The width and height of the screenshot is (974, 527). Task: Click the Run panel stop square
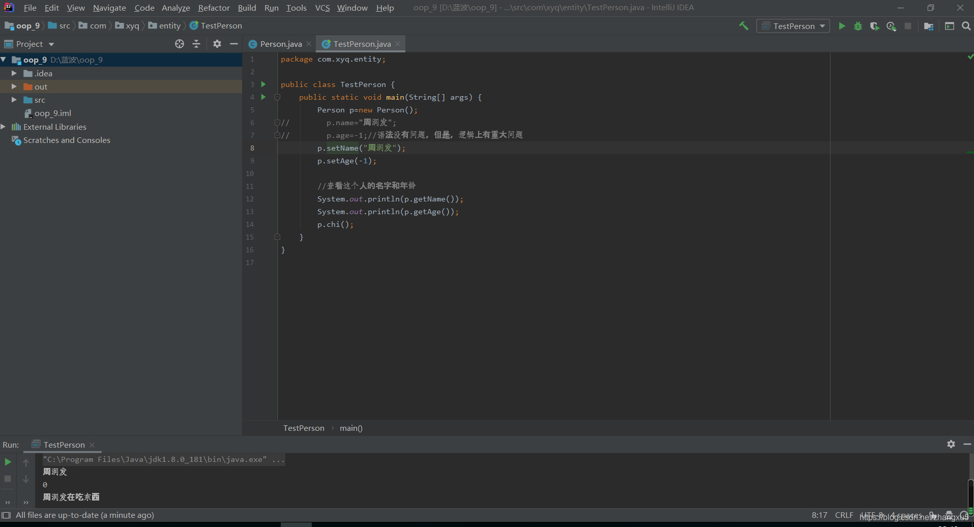coord(8,479)
